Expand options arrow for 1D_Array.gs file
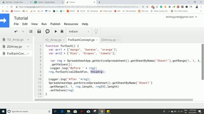 click(x=28, y=40)
